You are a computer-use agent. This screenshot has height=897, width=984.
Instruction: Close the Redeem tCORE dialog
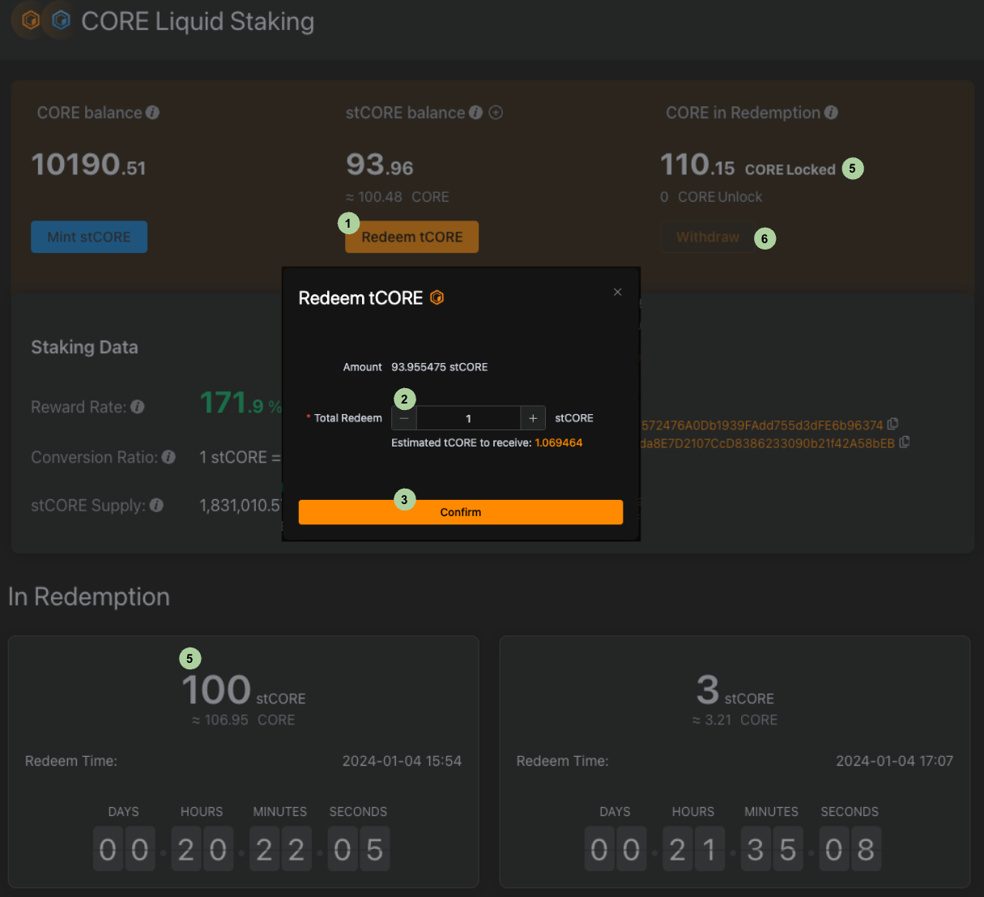tap(617, 292)
